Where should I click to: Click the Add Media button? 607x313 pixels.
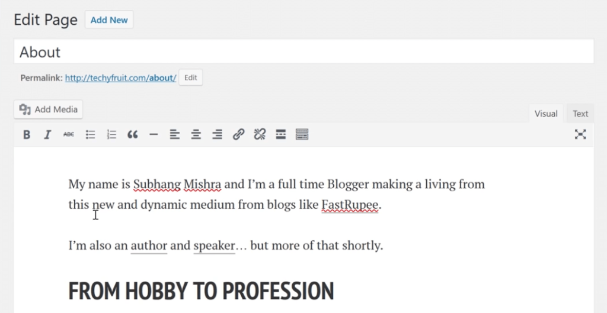[x=48, y=109]
